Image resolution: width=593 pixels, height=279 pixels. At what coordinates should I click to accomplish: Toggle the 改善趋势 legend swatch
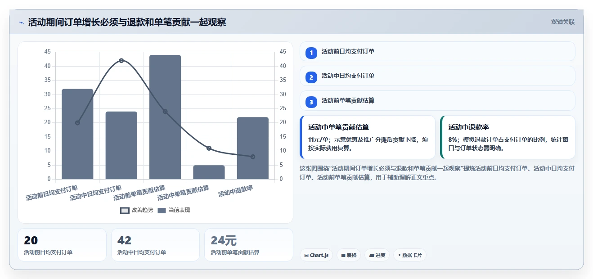[x=125, y=210]
